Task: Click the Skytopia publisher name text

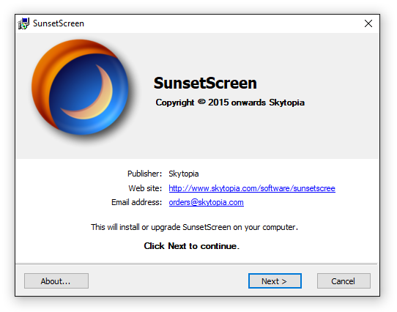Action: pos(184,174)
